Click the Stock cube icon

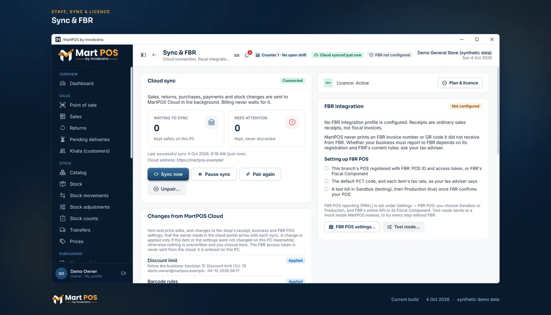tap(63, 184)
